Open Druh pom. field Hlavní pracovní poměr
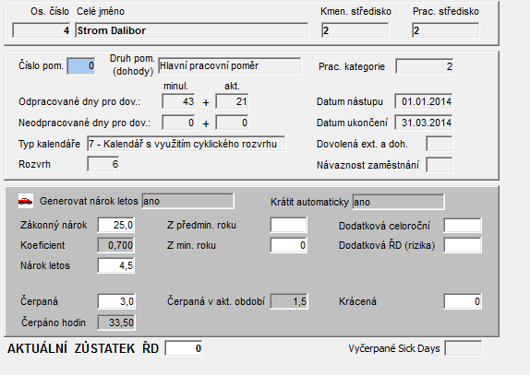The image size is (530, 375). click(x=230, y=65)
